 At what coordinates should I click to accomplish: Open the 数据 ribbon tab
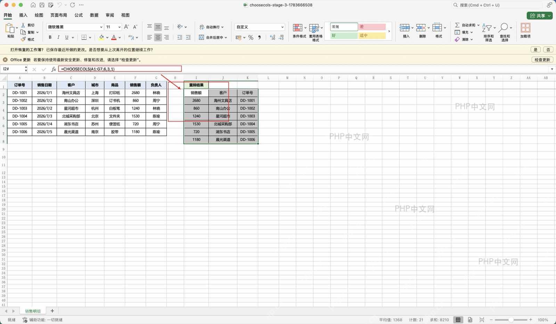point(94,15)
